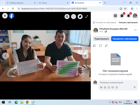This screenshot has height=105, width=140.
Task: Open the Chrome profile button
Action: (x=132, y=9)
